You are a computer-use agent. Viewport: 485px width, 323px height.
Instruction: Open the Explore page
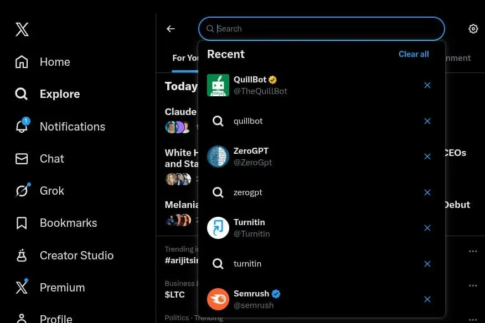[x=59, y=94]
